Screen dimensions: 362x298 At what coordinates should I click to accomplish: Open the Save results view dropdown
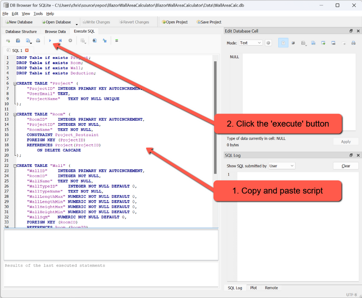pyautogui.click(x=83, y=41)
